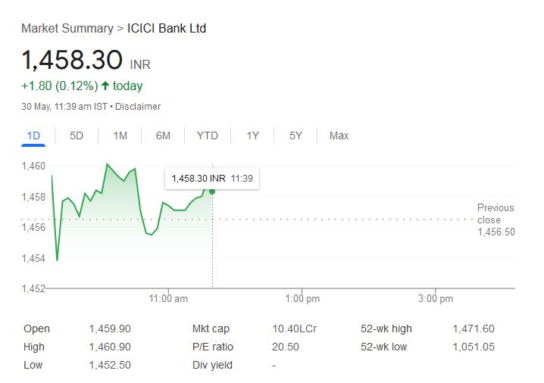Select the YTD tab

pyautogui.click(x=207, y=135)
